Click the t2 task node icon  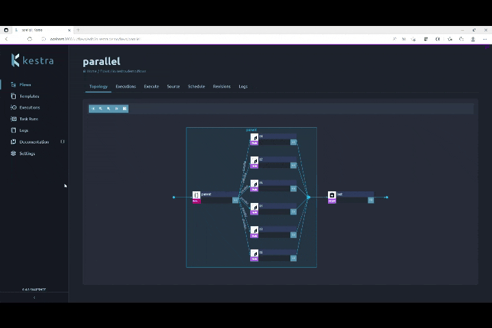tap(254, 161)
